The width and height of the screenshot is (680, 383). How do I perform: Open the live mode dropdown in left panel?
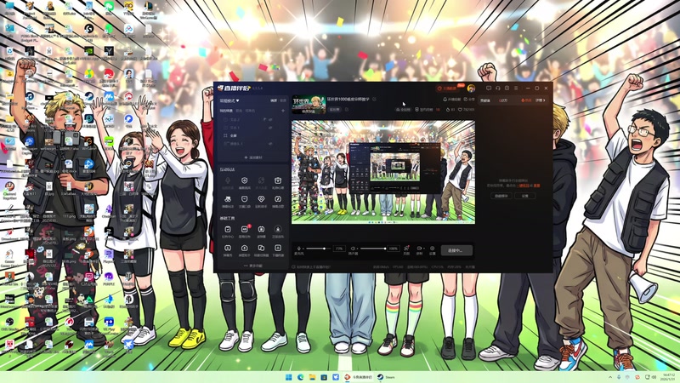[x=229, y=100]
